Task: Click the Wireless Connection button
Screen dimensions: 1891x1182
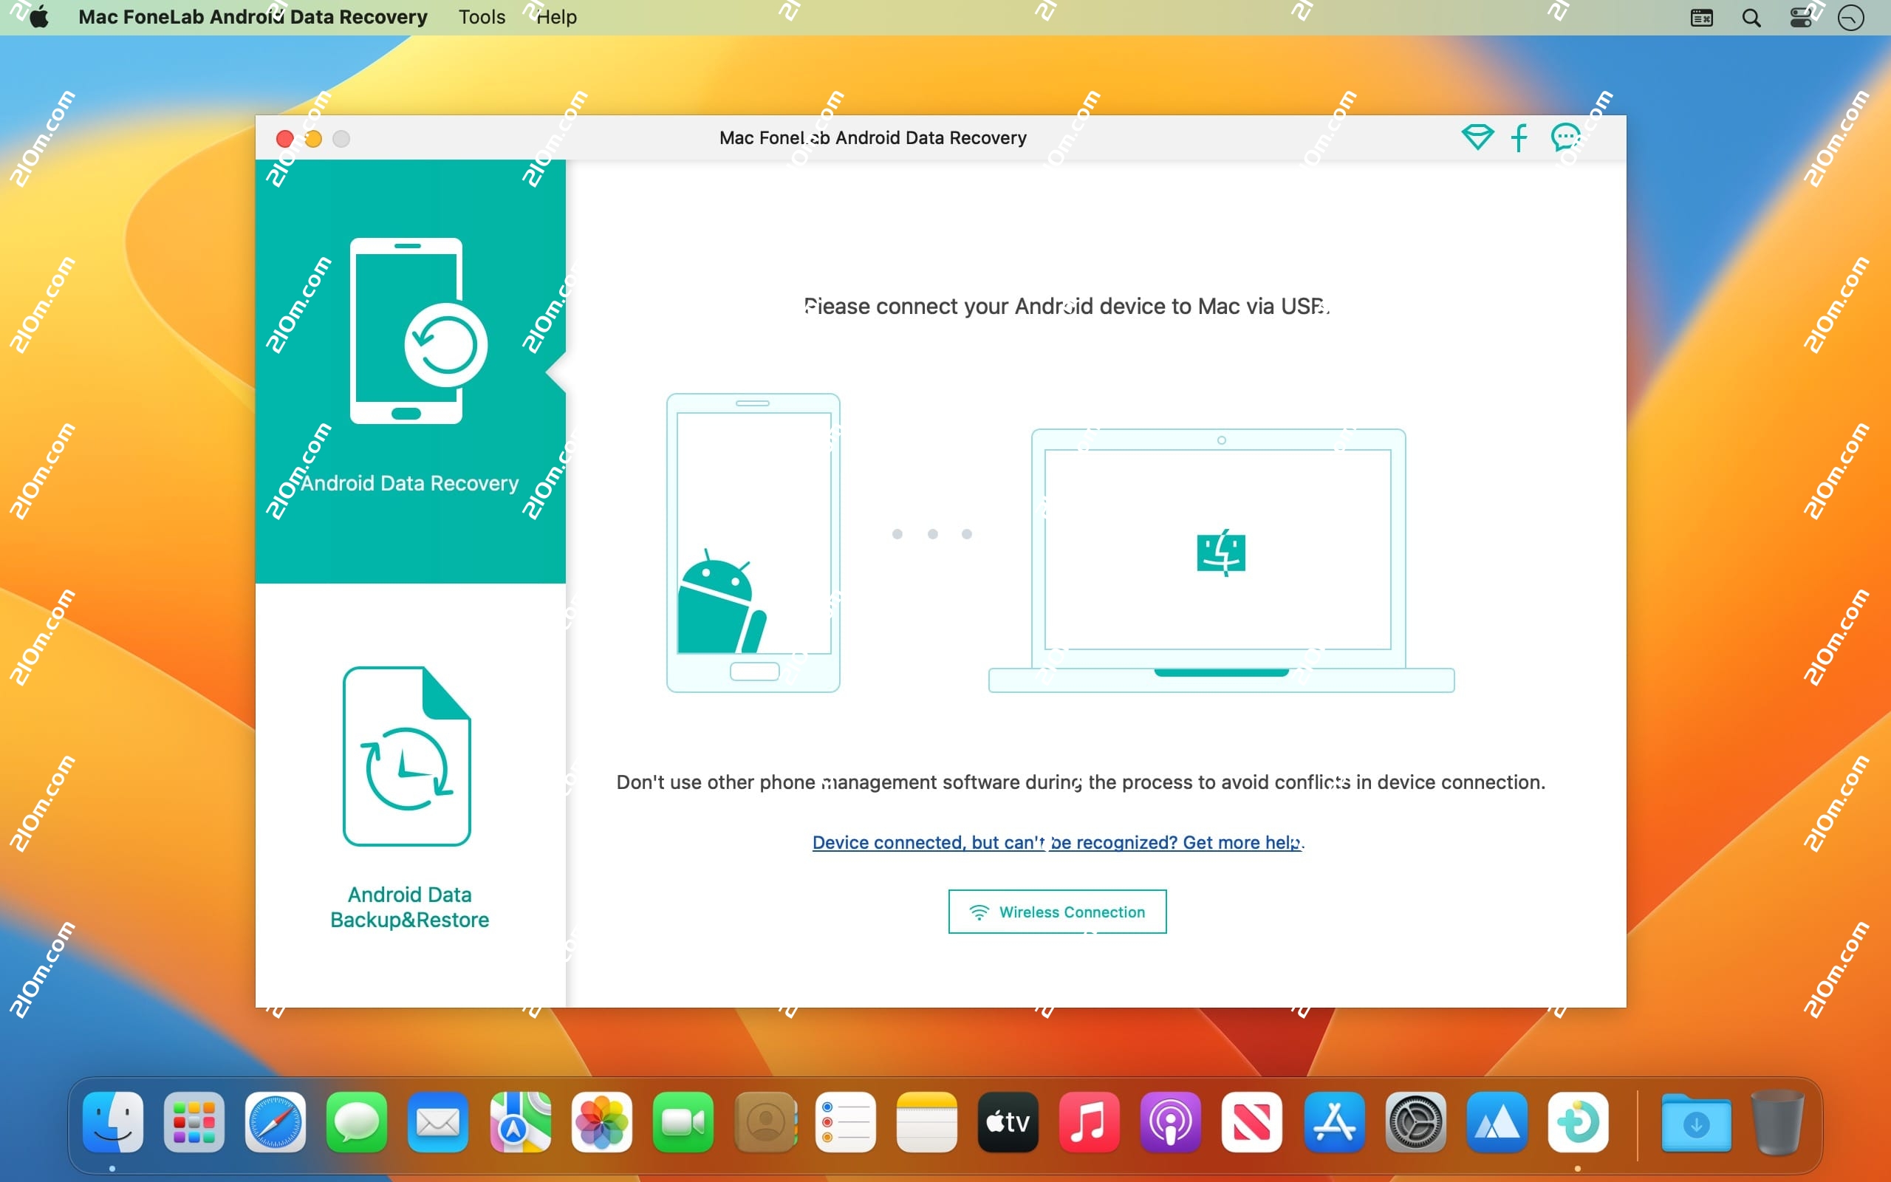Action: click(x=1056, y=912)
